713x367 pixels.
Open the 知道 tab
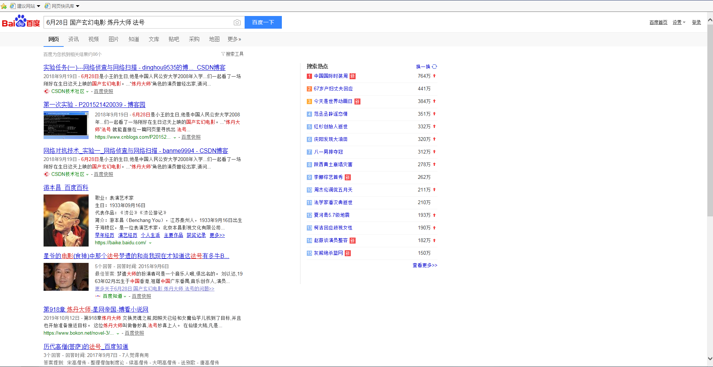point(134,39)
